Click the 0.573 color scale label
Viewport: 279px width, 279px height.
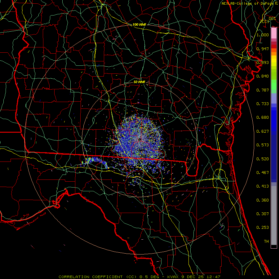[263, 145]
